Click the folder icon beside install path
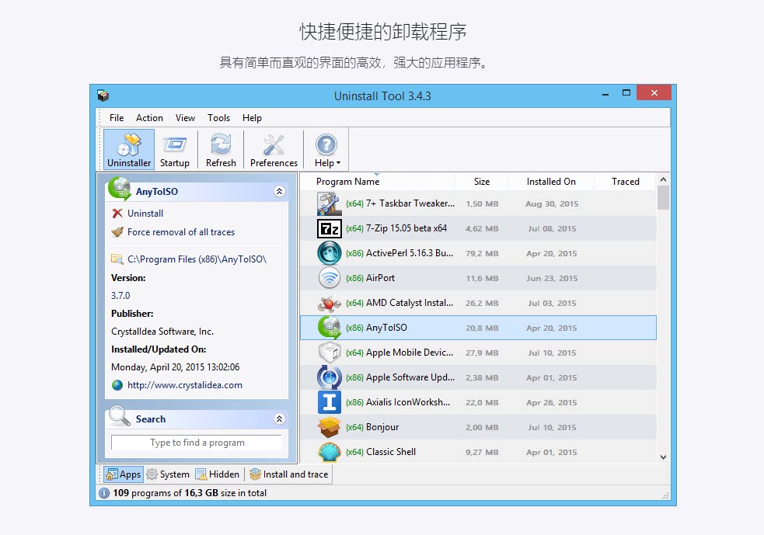 117,259
